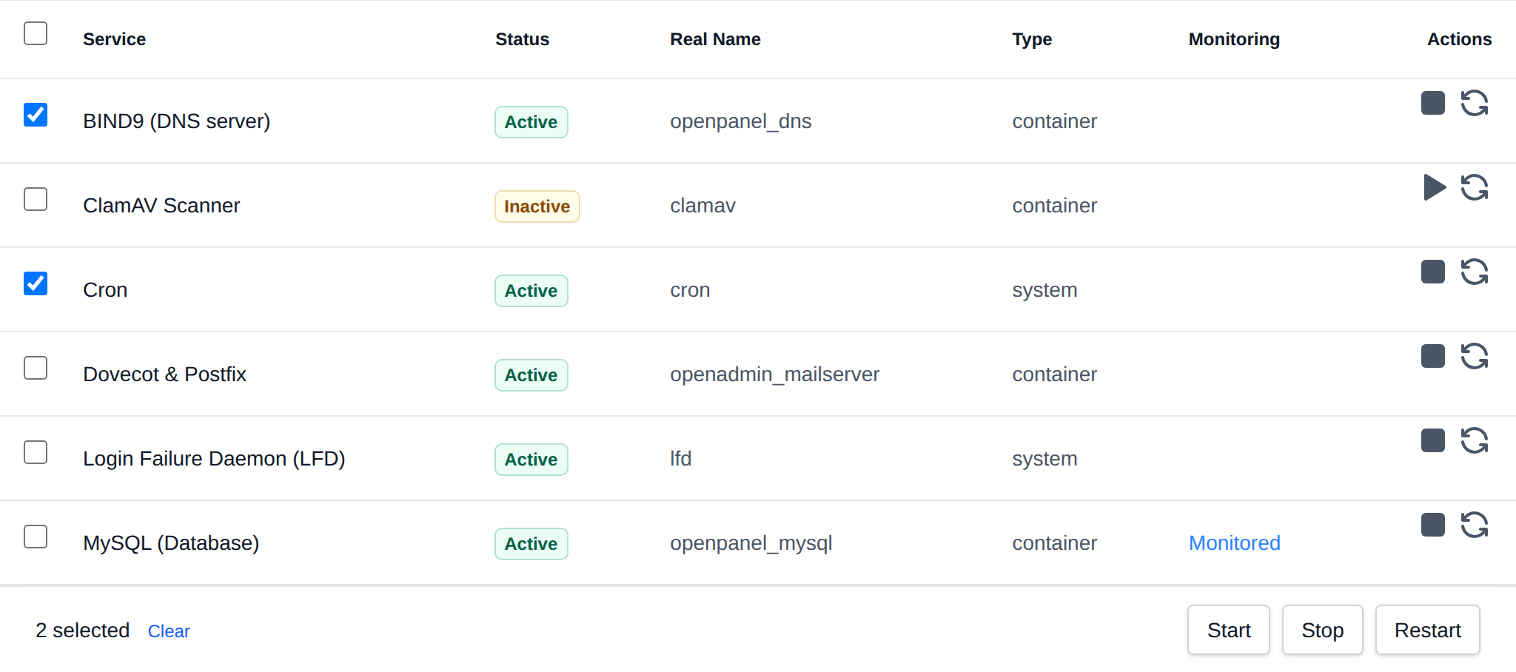Check the Dovecot & Postfix checkbox

36,368
